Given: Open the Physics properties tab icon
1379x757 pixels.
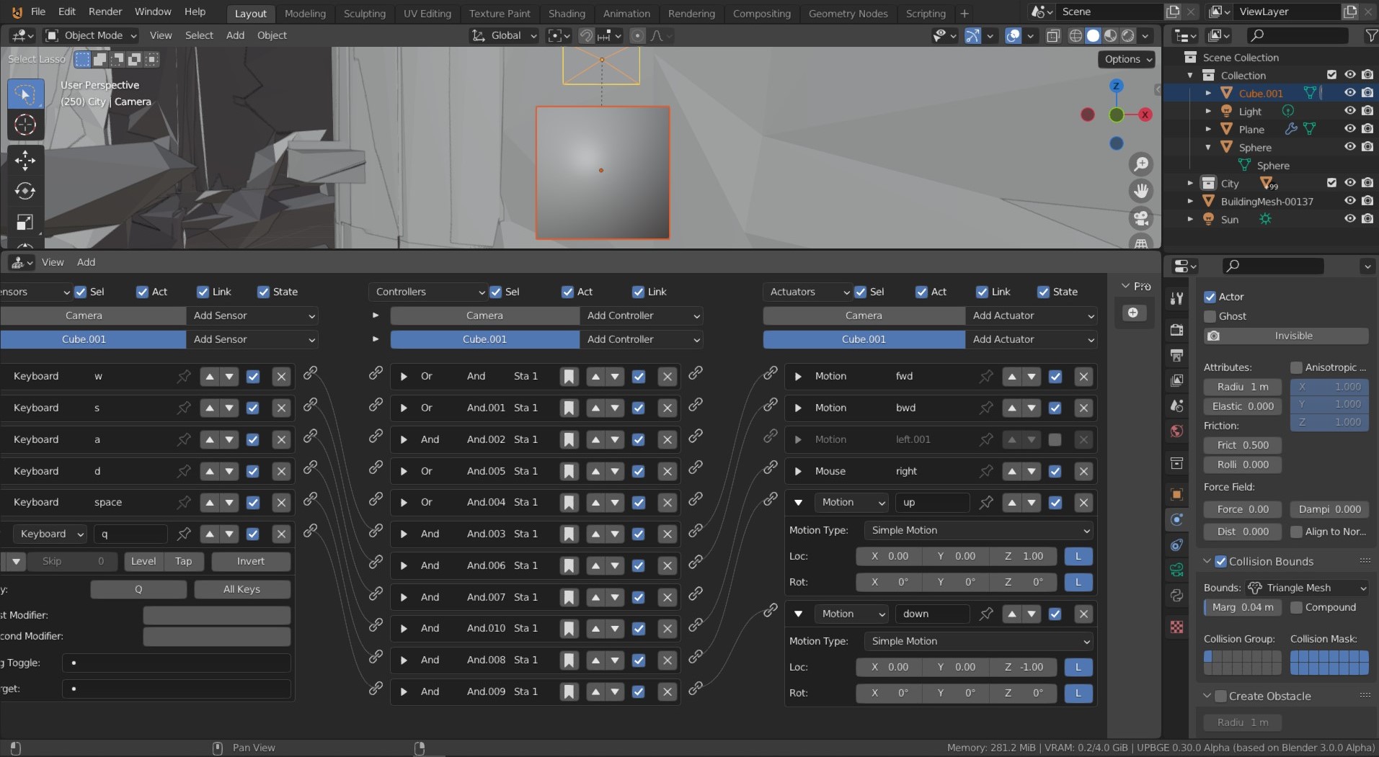Looking at the screenshot, I should point(1176,519).
